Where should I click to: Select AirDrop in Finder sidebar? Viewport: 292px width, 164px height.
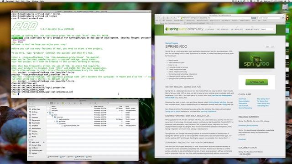tap(33, 112)
